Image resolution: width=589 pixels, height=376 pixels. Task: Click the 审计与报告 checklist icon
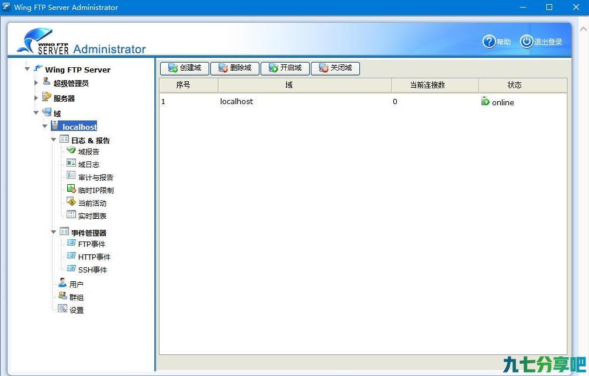(x=71, y=175)
